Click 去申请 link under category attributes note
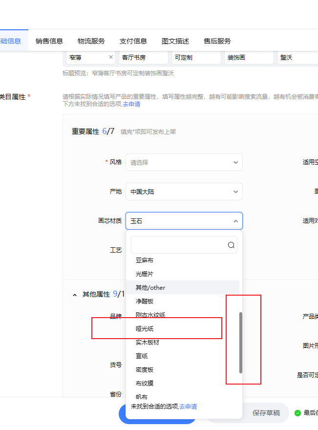The image size is (318, 430). (x=131, y=104)
